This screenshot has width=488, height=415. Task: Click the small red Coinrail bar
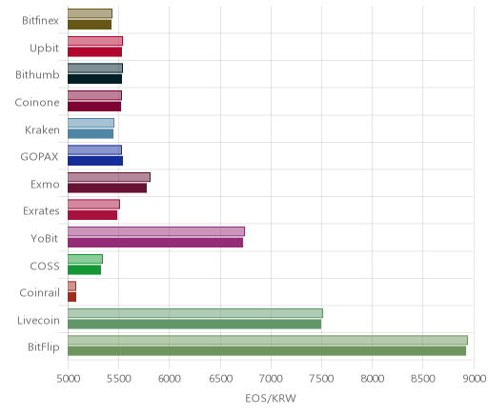pos(71,297)
